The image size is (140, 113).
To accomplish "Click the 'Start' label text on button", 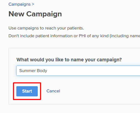I will point(27,91).
